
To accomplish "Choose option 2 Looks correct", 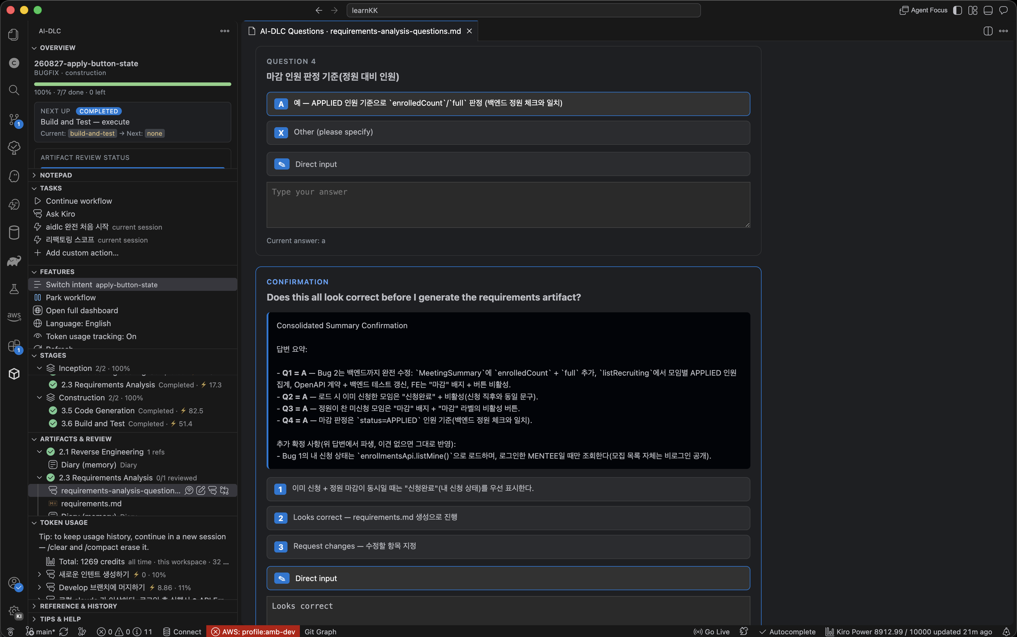I will point(508,518).
